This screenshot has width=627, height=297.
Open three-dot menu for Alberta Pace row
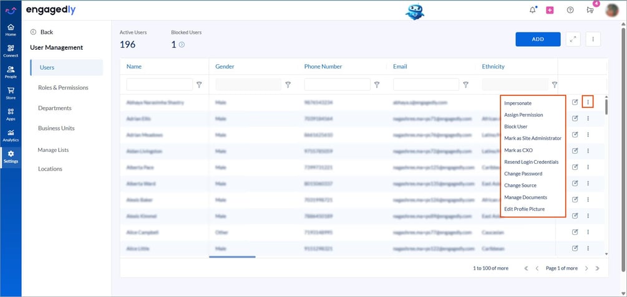(588, 167)
